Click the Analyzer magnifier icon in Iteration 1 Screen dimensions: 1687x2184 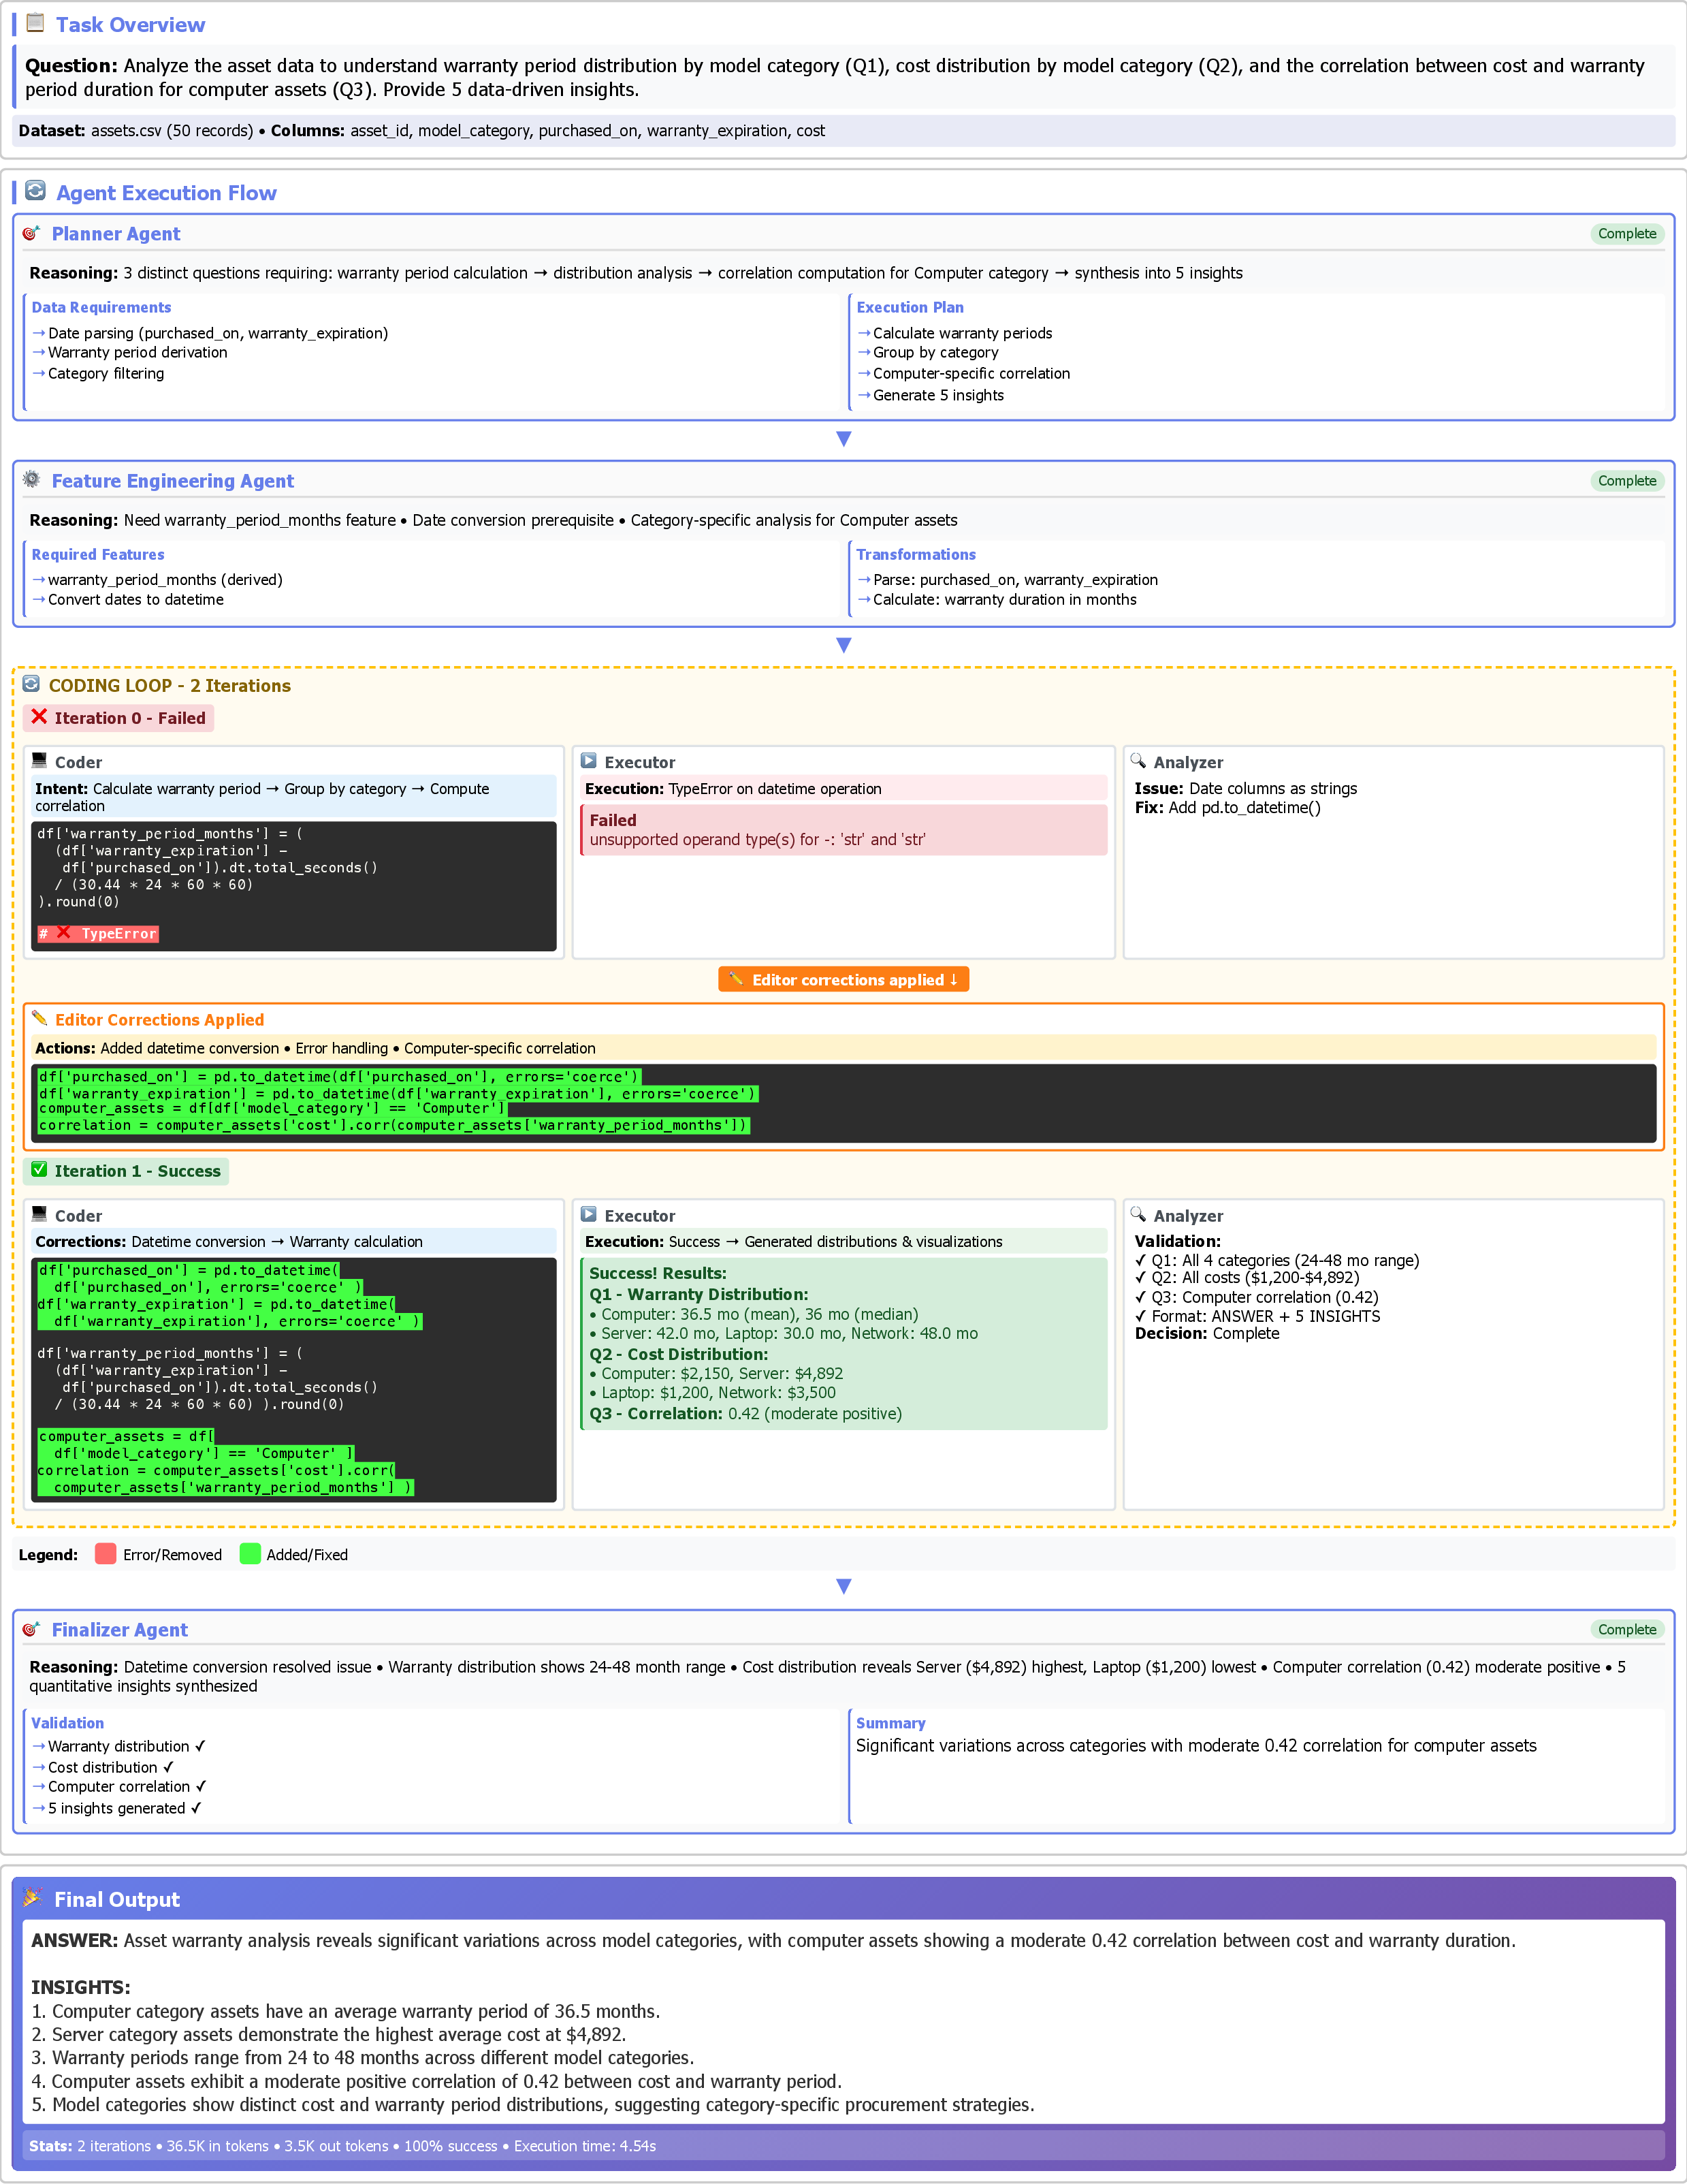click(x=1138, y=1214)
